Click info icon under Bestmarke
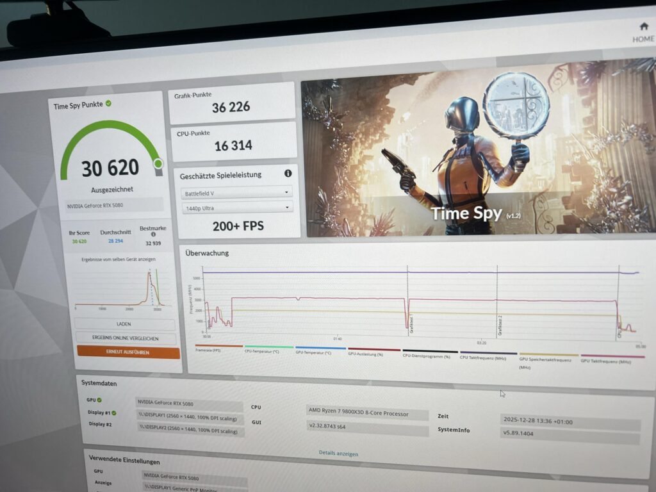This screenshot has height=492, width=656. pyautogui.click(x=154, y=234)
